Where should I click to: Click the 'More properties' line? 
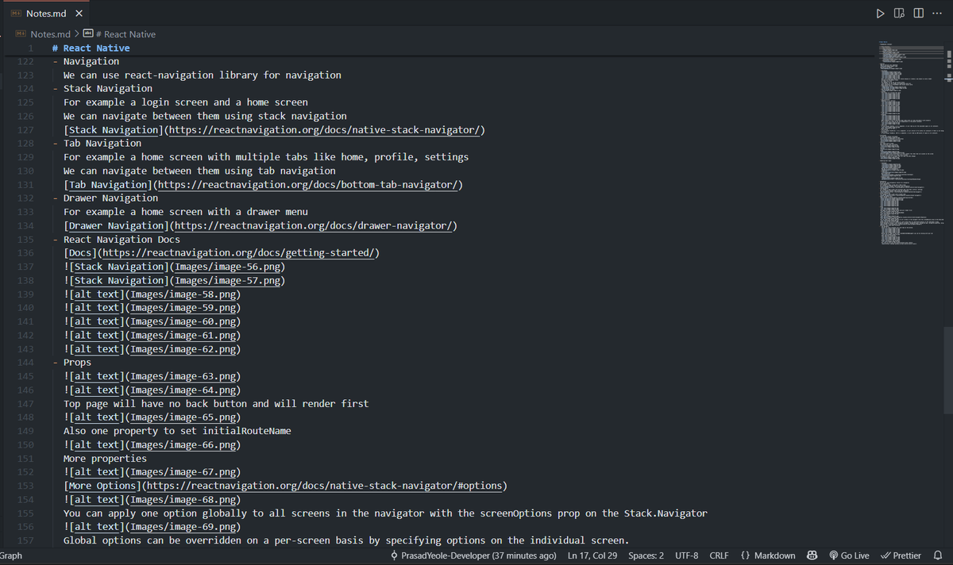tap(105, 459)
